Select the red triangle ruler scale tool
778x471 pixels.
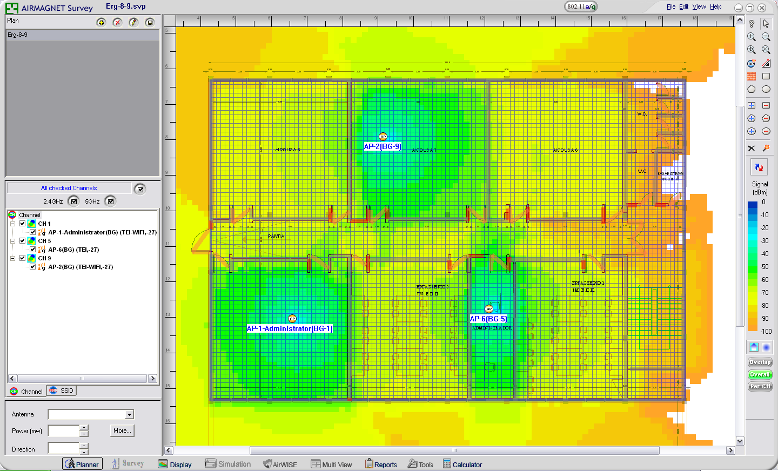click(x=766, y=63)
